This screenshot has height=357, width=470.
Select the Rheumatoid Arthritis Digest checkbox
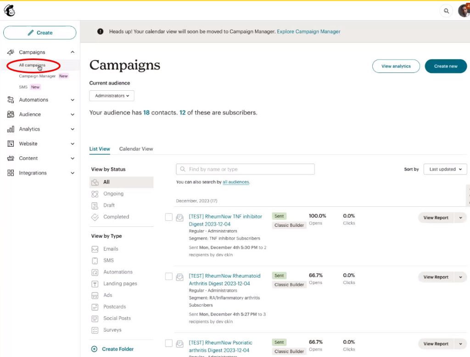(x=169, y=276)
